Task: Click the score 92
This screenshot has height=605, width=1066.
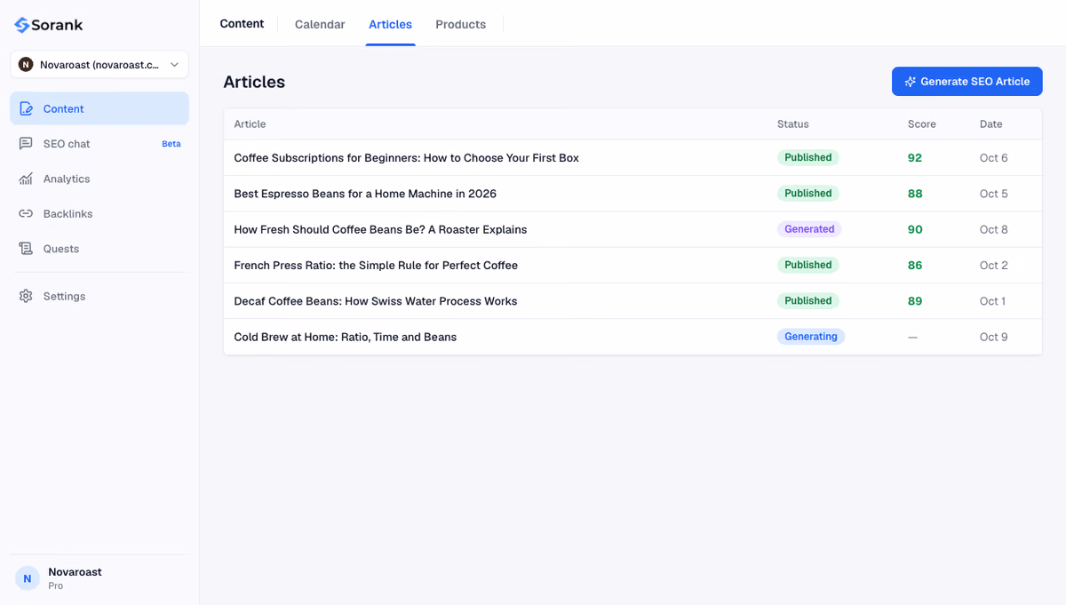Action: [915, 158]
